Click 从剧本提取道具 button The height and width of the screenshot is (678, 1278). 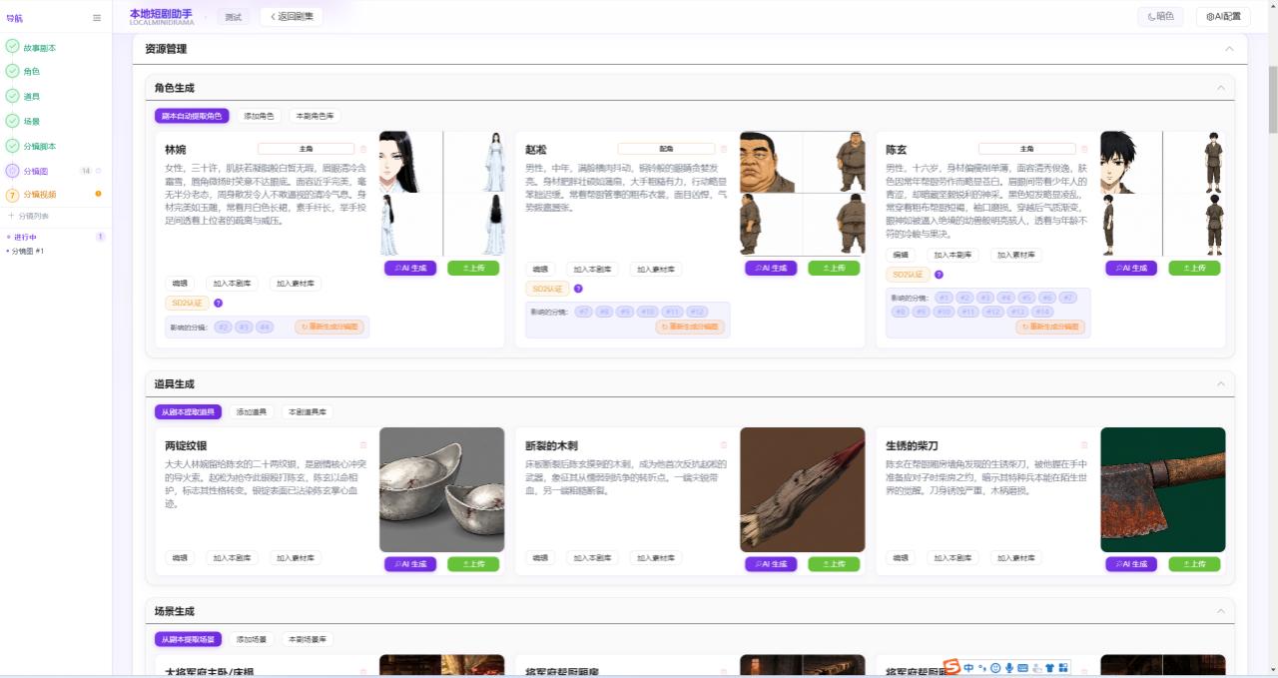click(188, 411)
